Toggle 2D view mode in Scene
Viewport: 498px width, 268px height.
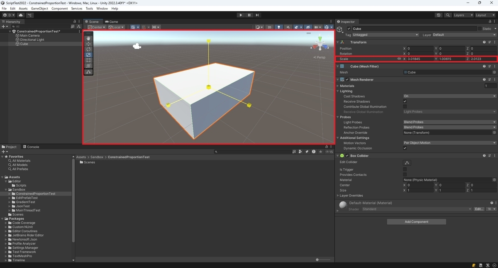tap(269, 27)
